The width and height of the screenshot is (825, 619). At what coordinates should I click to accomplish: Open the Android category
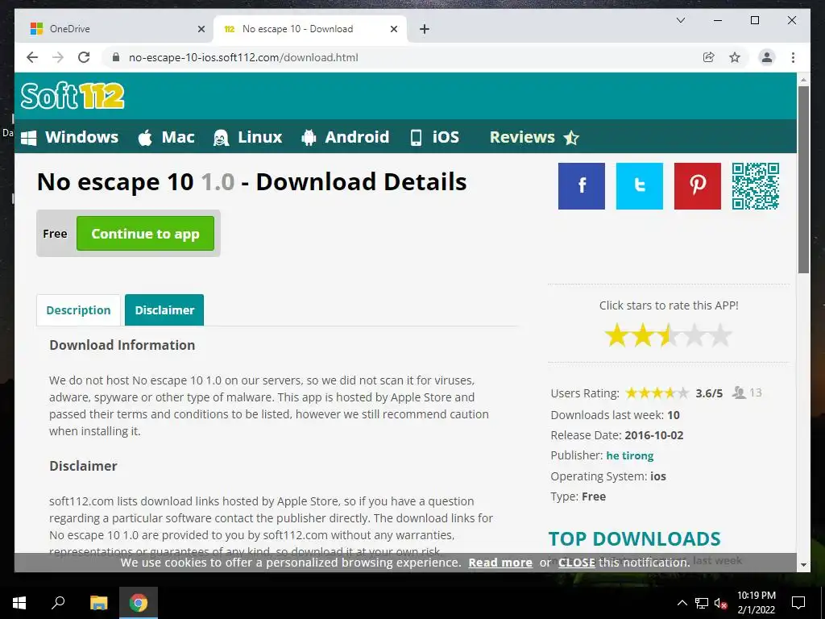point(345,137)
